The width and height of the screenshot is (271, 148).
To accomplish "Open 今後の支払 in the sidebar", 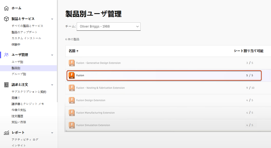I will 19,110.
